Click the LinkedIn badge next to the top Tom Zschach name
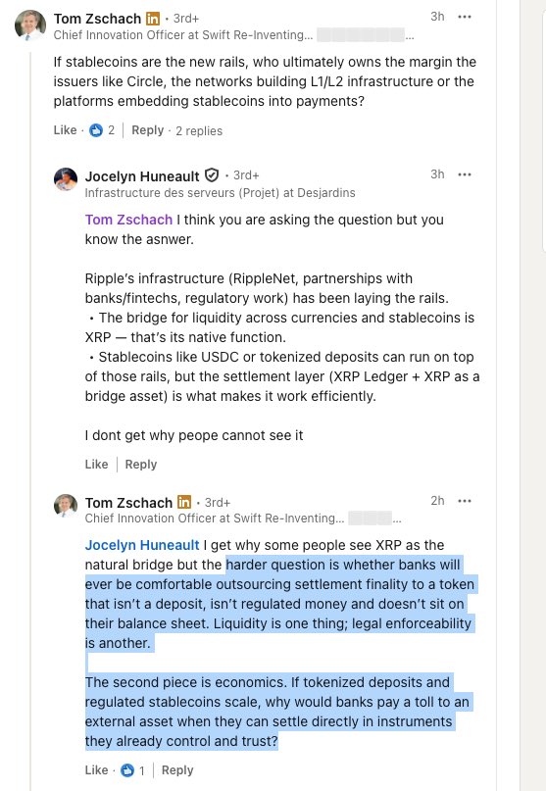The height and width of the screenshot is (791, 546). click(x=152, y=19)
